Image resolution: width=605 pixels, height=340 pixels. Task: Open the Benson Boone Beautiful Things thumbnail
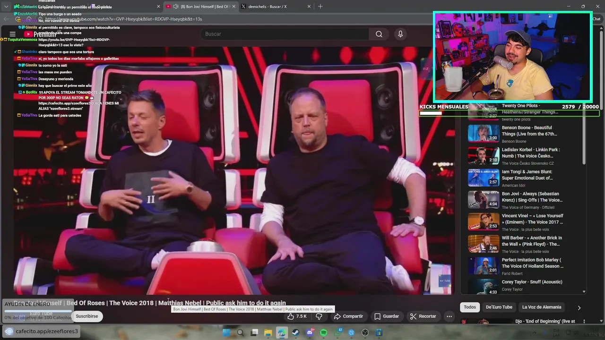[x=484, y=134]
